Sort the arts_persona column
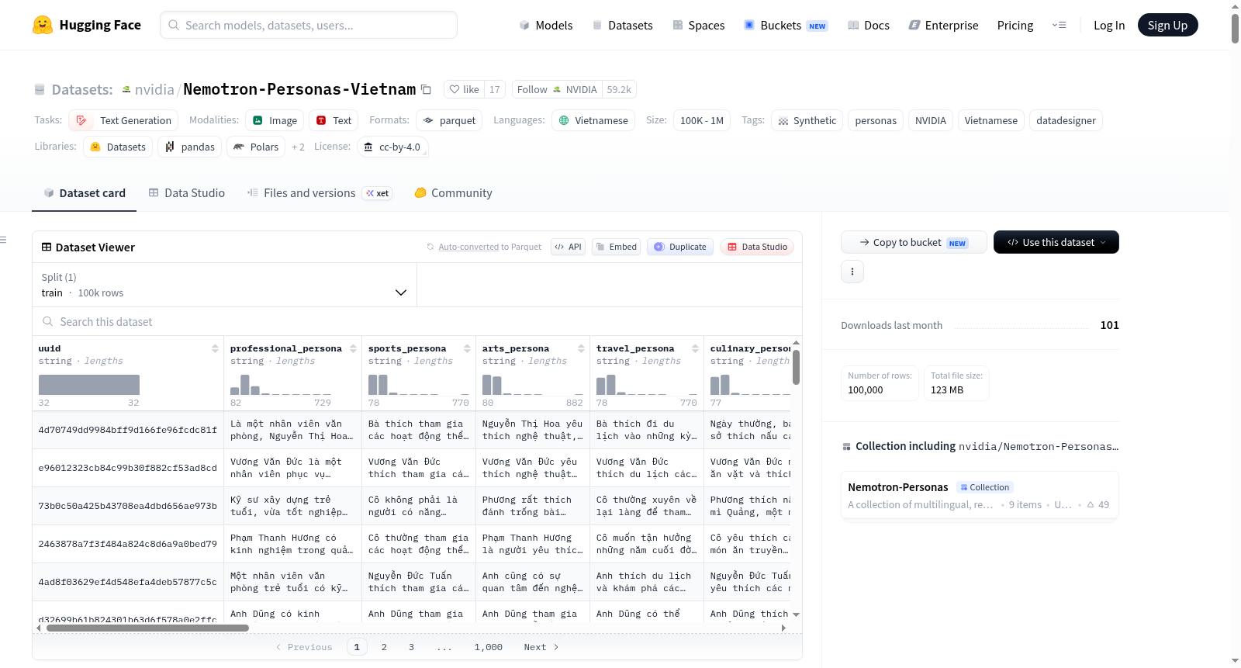This screenshot has width=1241, height=668. pyautogui.click(x=581, y=349)
